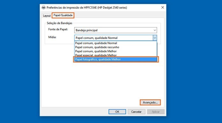Click the 'Fonte de Papel:' label
The width and height of the screenshot is (222, 123).
click(58, 29)
